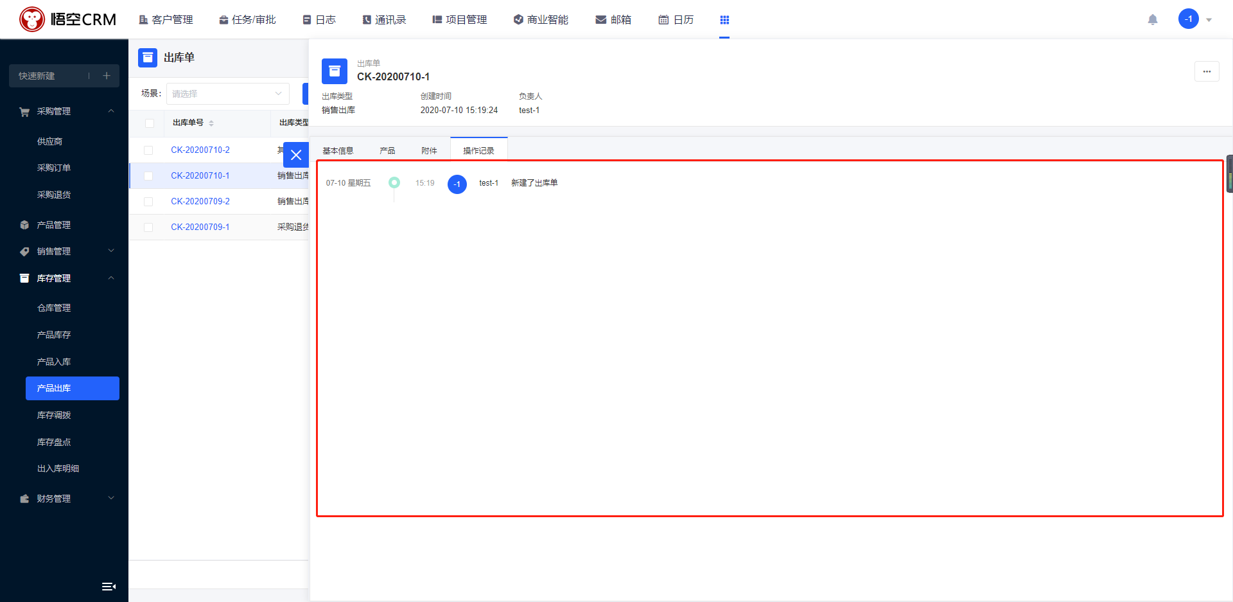1233x602 pixels.
Task: Open order link CK-20200710-1
Action: tap(200, 175)
